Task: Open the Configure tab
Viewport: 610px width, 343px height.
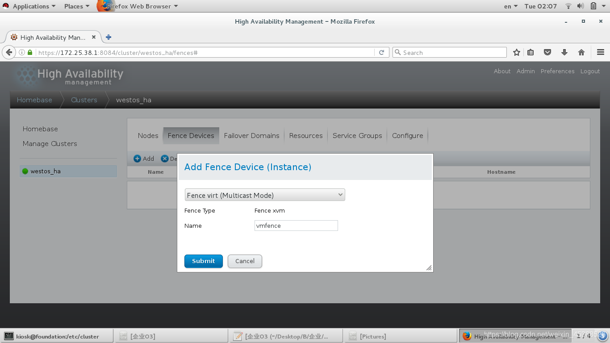Action: click(x=408, y=136)
